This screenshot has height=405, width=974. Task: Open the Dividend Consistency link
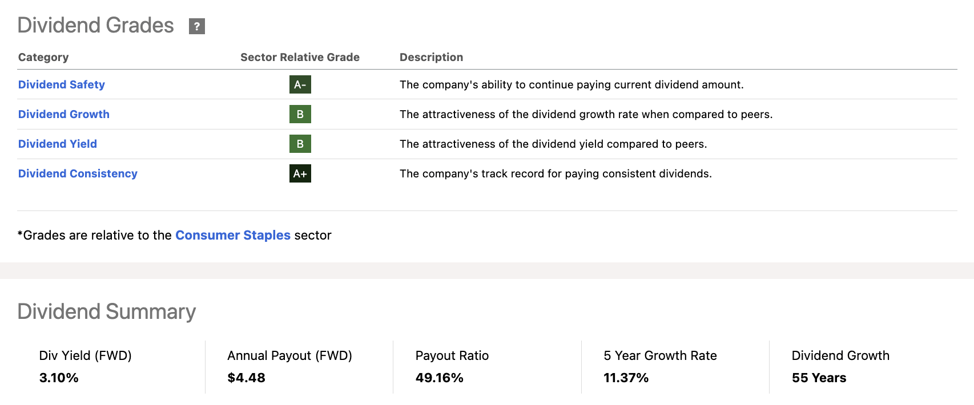click(x=78, y=173)
